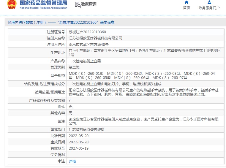Click the slash value for 产品储存条件及有效期

point(69,101)
